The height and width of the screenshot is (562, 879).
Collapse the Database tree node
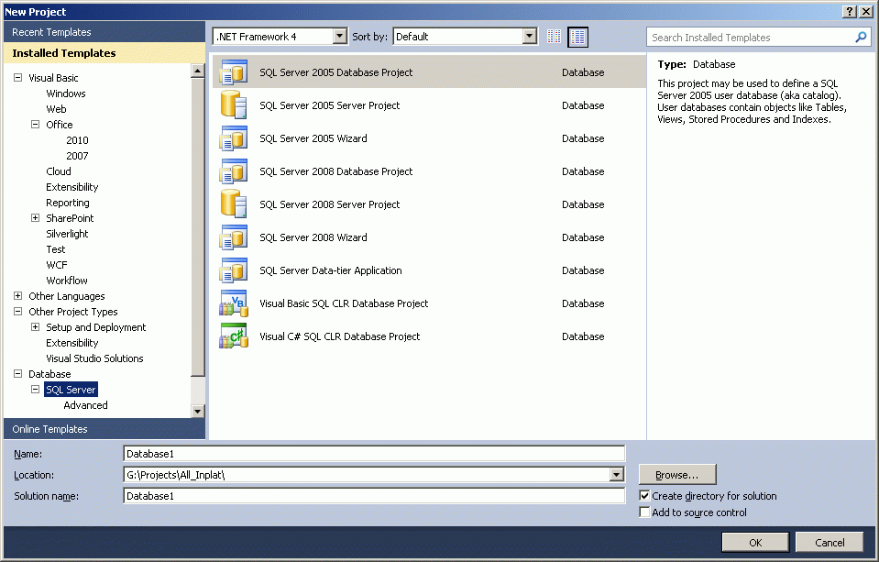tap(18, 373)
